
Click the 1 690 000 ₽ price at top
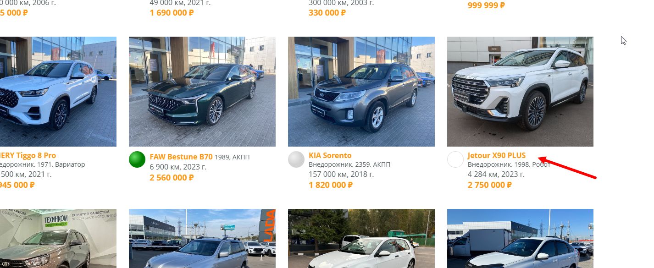click(x=172, y=12)
